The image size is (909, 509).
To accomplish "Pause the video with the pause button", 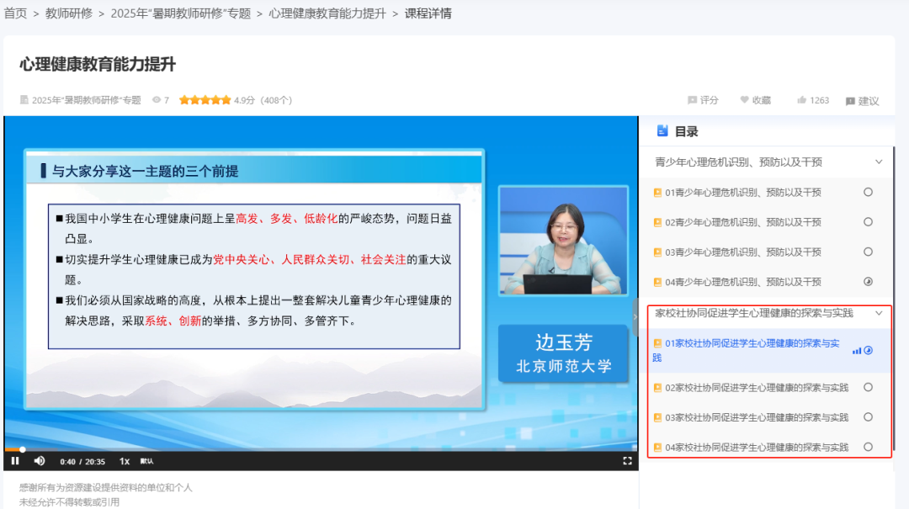I will click(x=14, y=461).
